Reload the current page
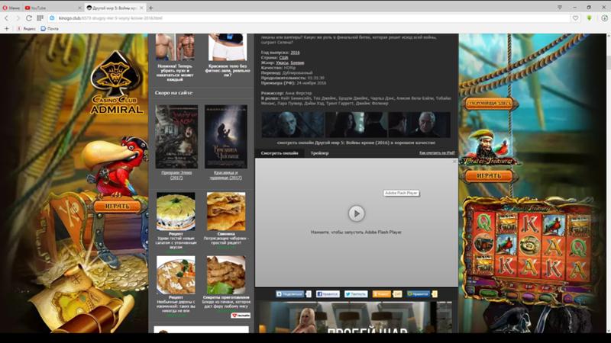The width and height of the screenshot is (611, 343). [29, 18]
